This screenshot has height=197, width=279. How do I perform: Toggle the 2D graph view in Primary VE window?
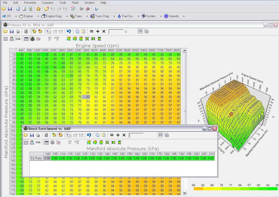coord(38,39)
